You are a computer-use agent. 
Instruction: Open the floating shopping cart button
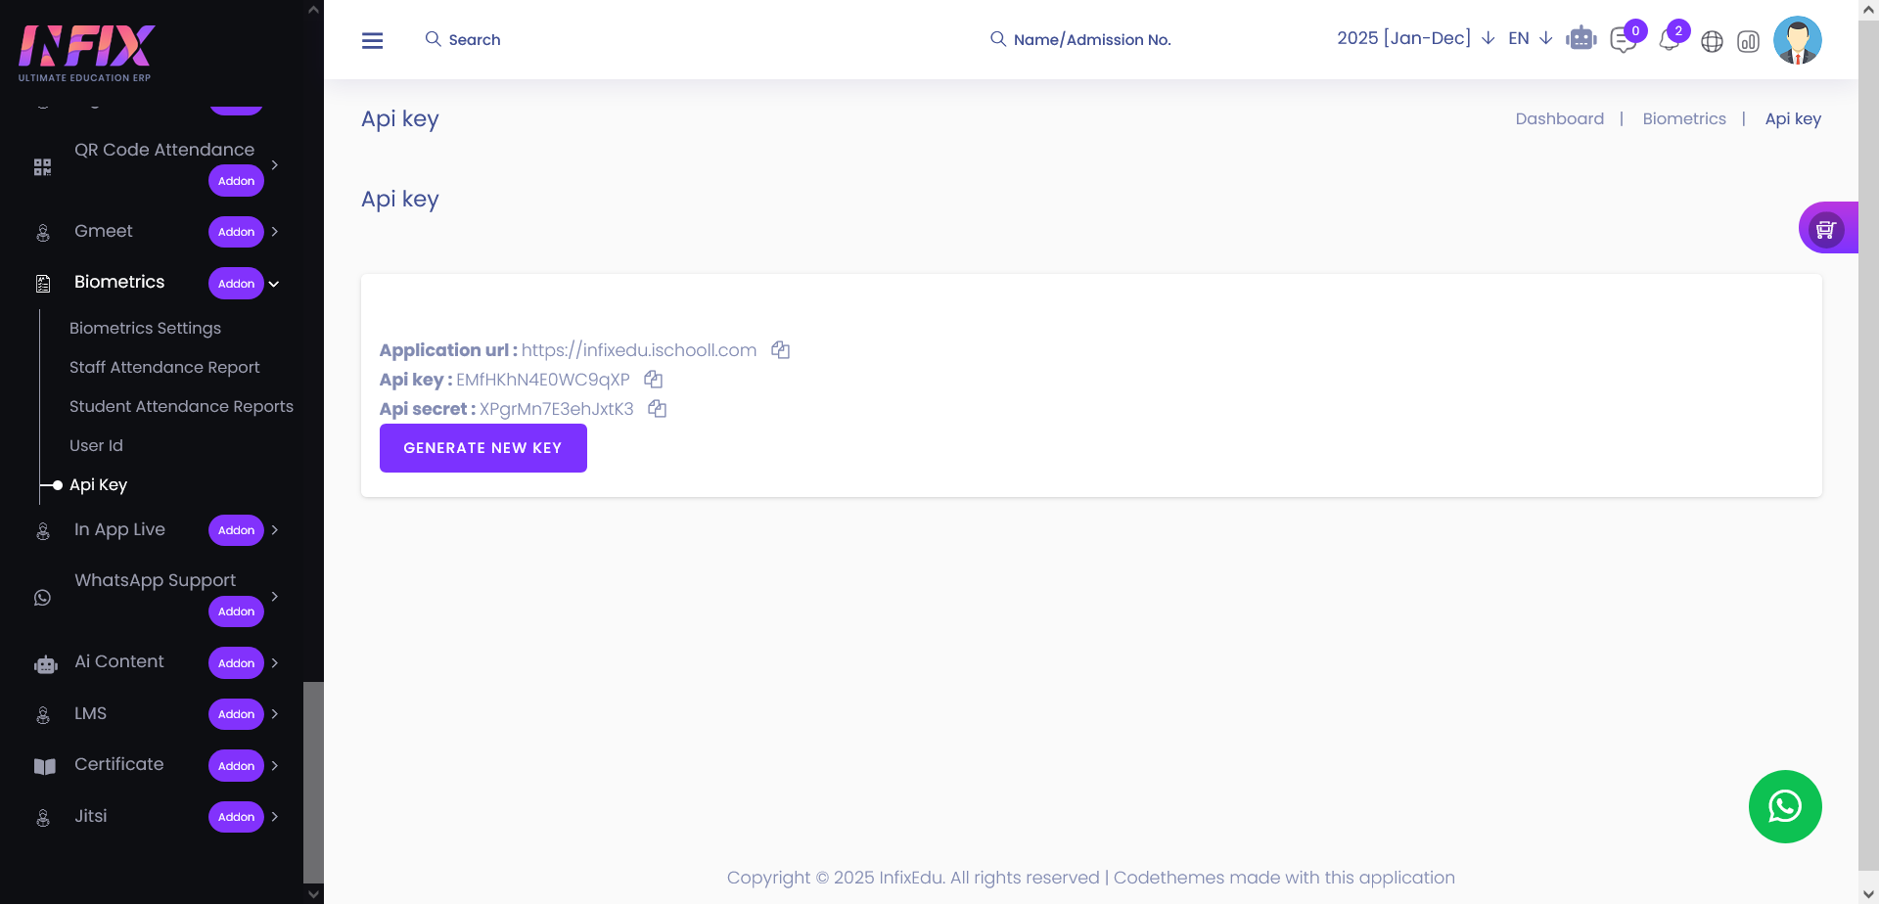point(1825,230)
